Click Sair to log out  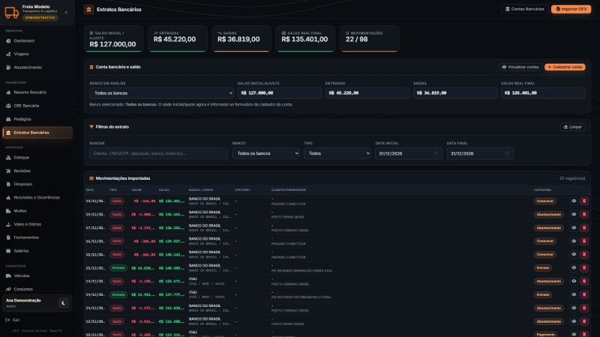[x=13, y=320]
